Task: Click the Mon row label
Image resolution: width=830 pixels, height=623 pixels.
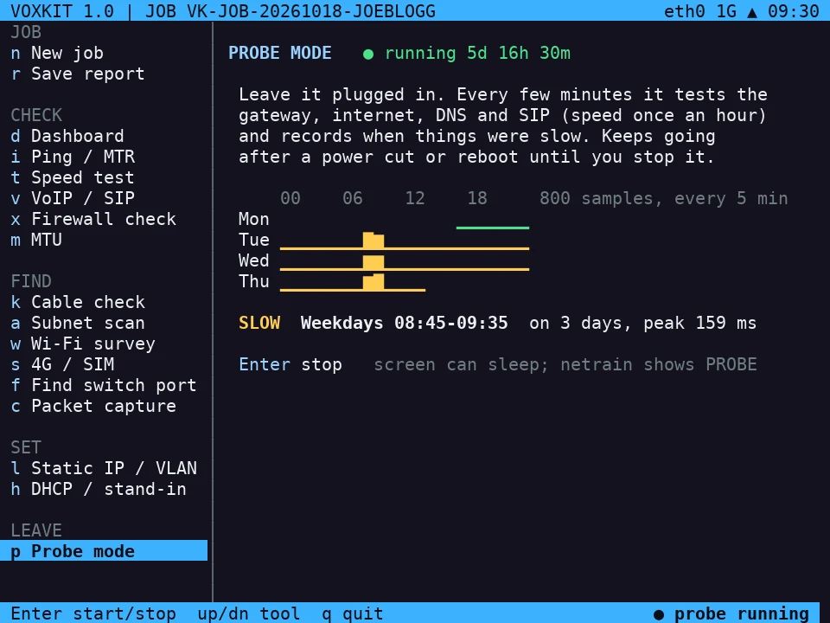Action: [254, 219]
